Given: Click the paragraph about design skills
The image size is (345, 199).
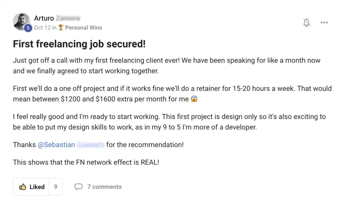Looking at the screenshot, I should [169, 122].
